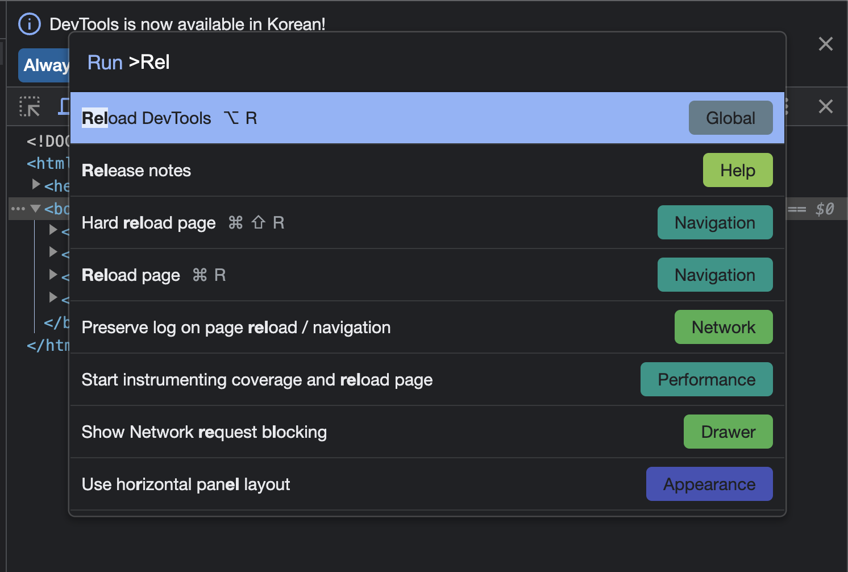Click the Appearance category badge

(709, 484)
